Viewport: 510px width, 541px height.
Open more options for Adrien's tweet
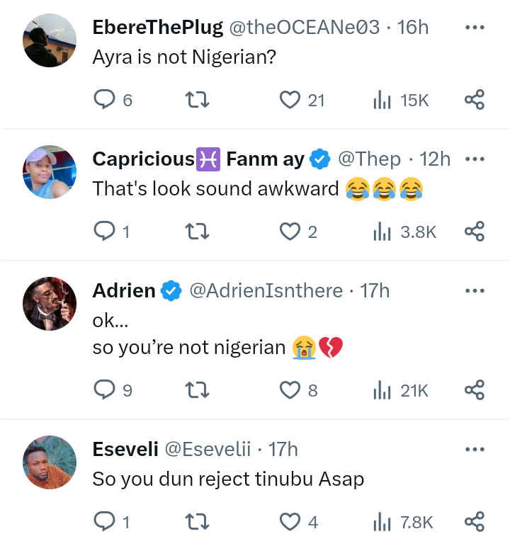(475, 290)
